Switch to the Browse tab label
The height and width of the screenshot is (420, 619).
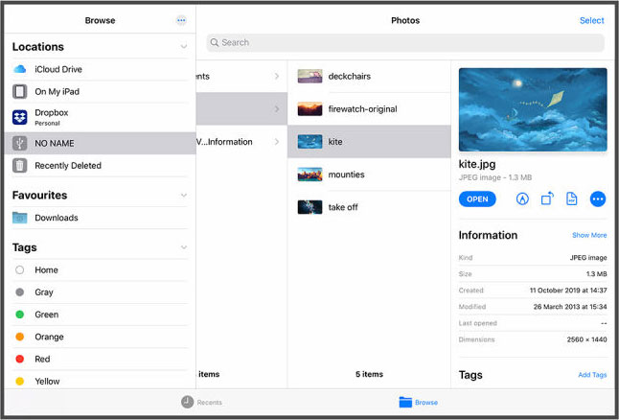tap(426, 402)
